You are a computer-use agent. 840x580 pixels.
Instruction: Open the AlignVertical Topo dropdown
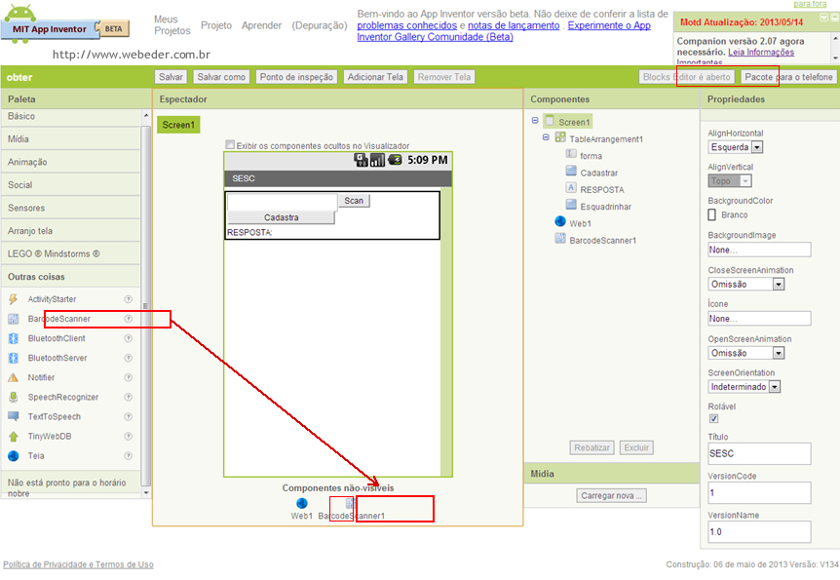(x=730, y=180)
